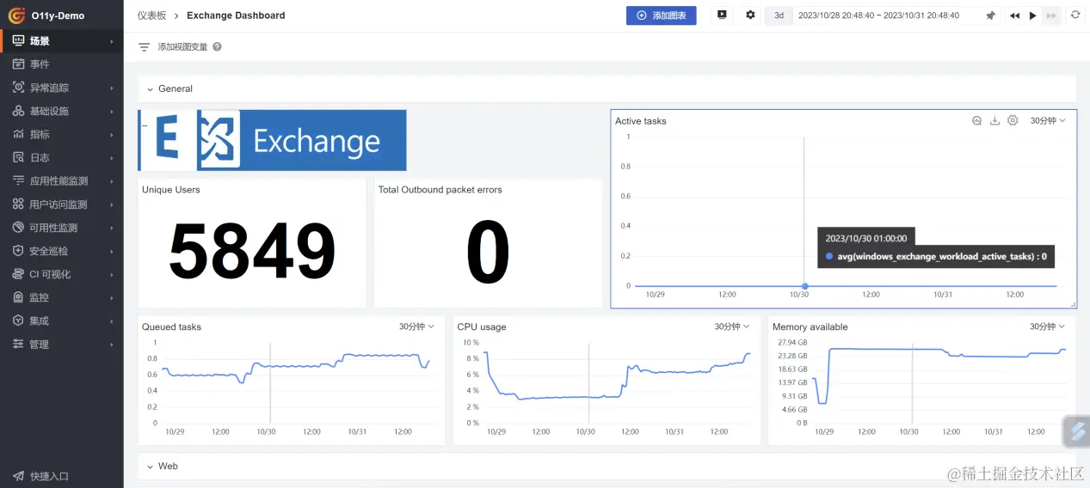
Task: Click the 集成 cube icon
Action: pos(18,320)
